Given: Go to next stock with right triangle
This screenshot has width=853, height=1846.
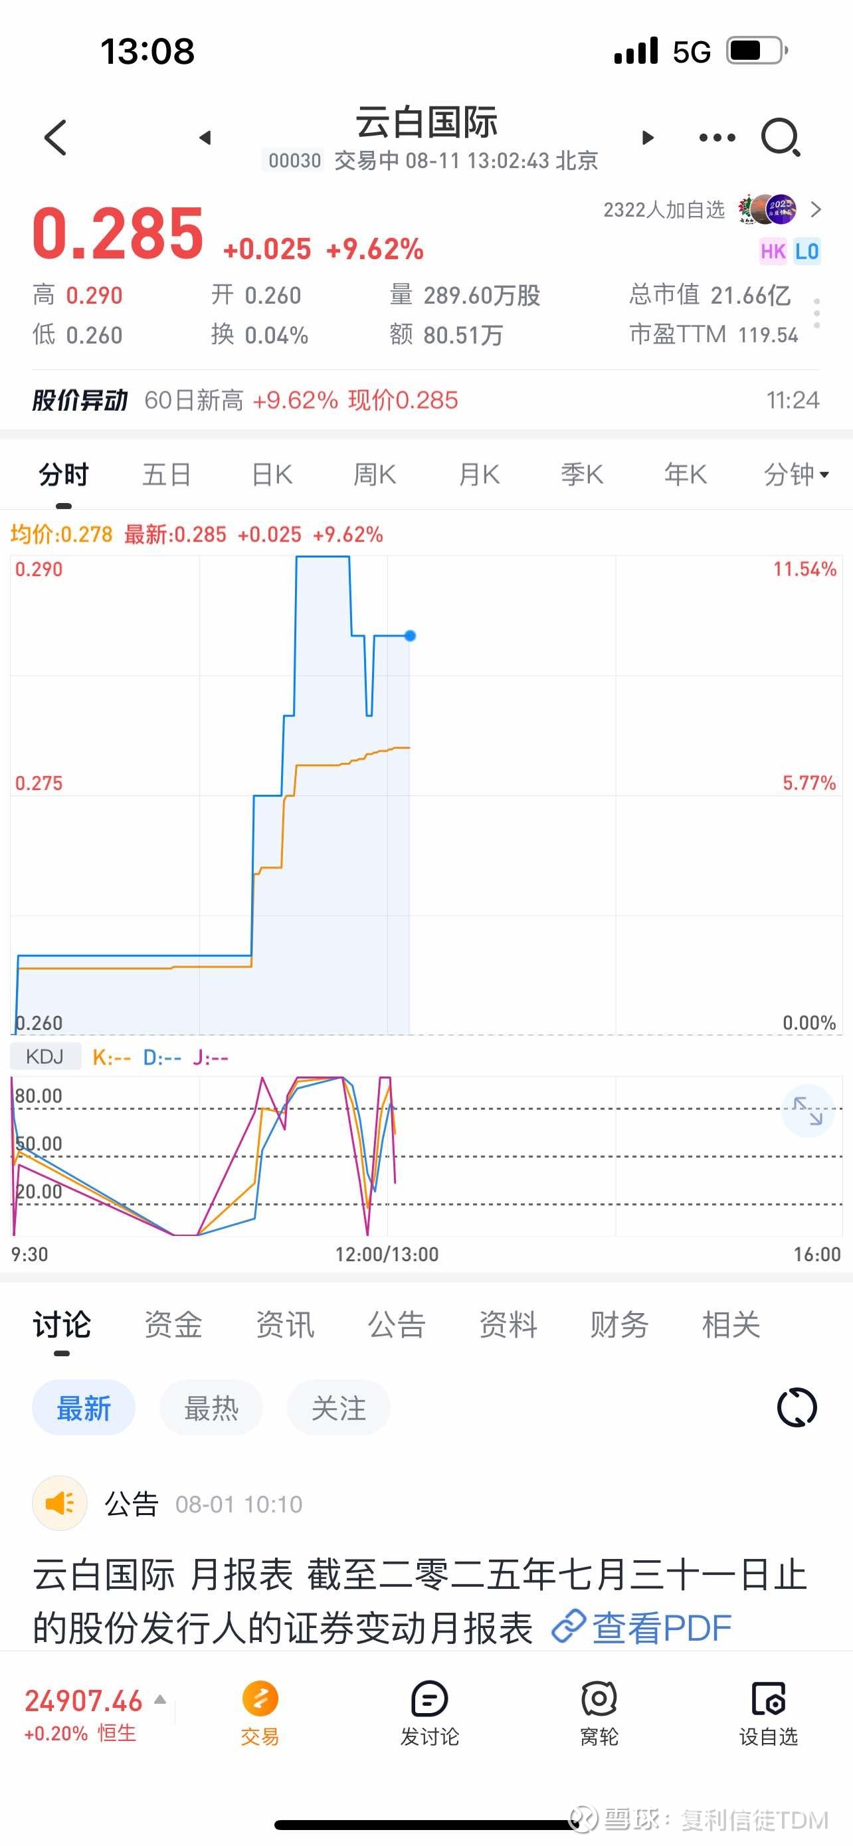Looking at the screenshot, I should pos(648,137).
